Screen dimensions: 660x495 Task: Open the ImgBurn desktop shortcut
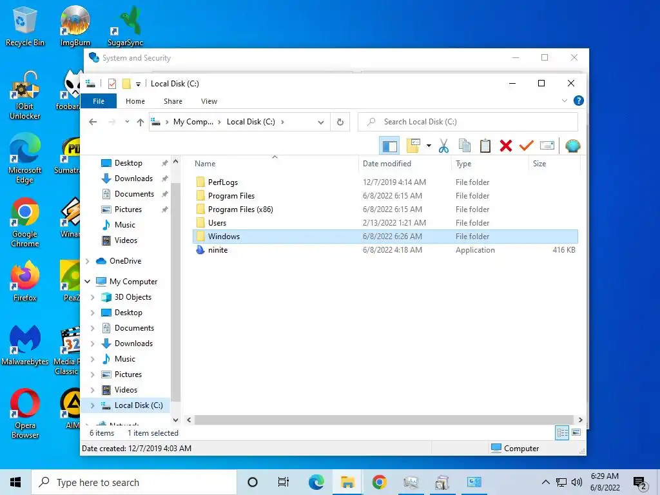75,26
